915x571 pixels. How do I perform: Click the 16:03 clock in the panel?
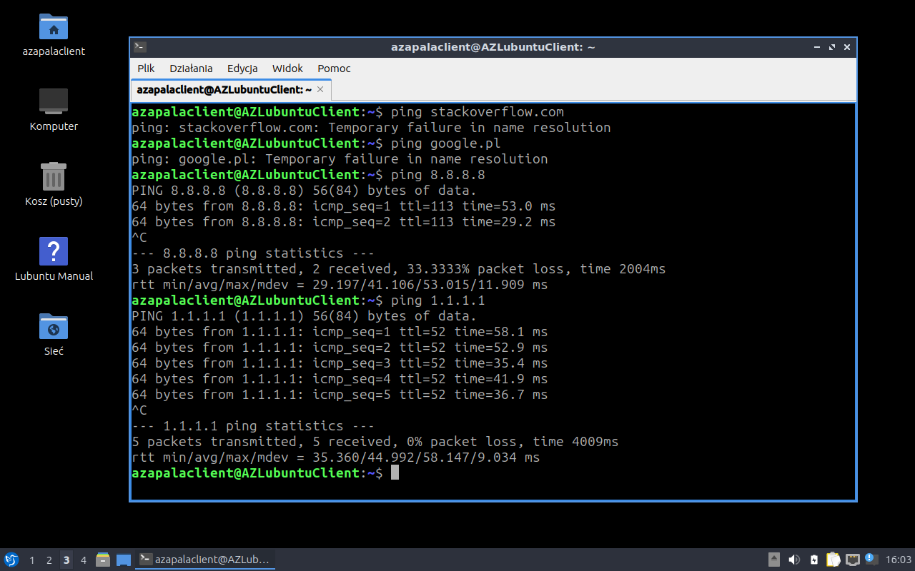[899, 560]
